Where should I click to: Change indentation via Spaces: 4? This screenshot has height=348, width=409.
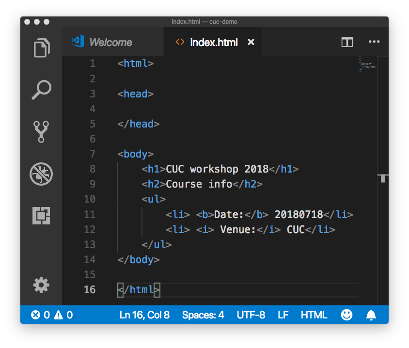pyautogui.click(x=203, y=315)
